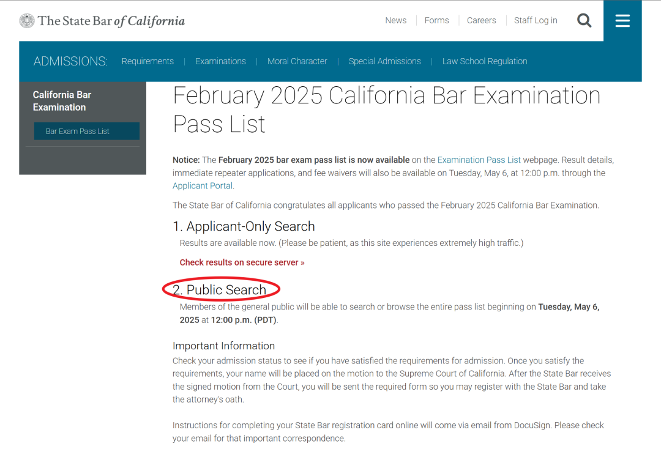The image size is (661, 449).
Task: Click the '2. Public Search' heading
Action: 219,290
